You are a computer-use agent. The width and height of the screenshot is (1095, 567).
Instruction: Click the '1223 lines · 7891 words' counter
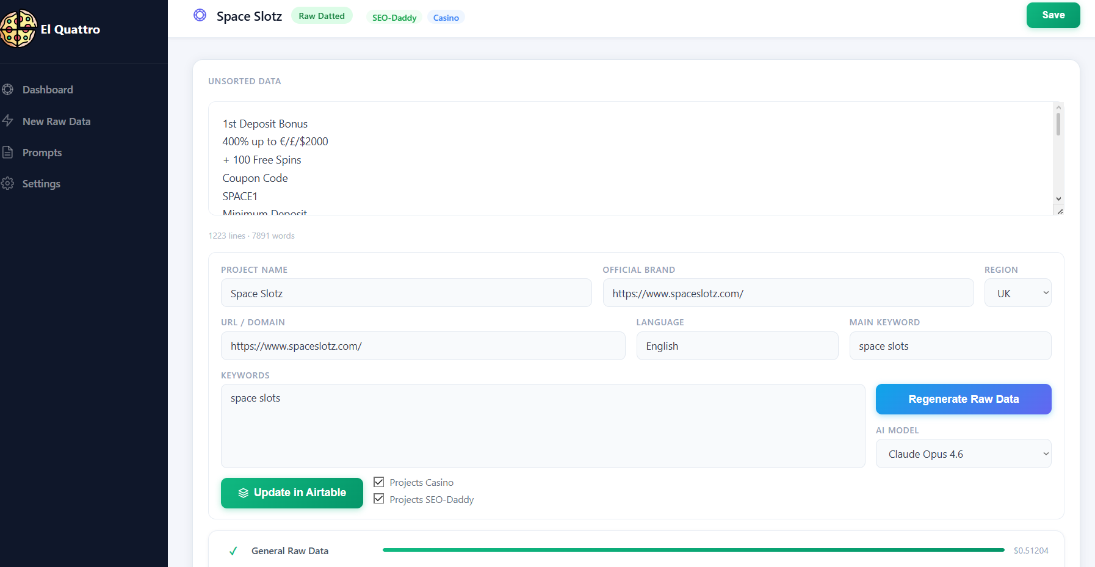(251, 236)
